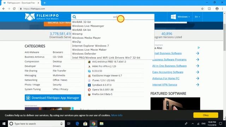This screenshot has height=127, width=226.
Task: Click the Chrome taskbar icon
Action: click(93, 124)
